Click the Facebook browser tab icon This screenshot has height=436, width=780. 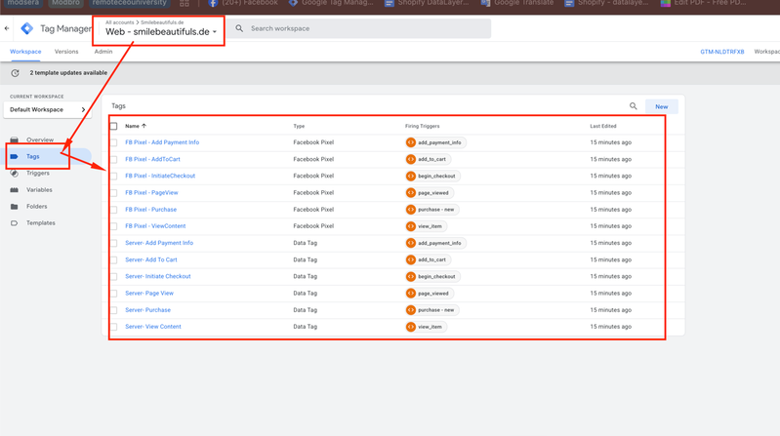(213, 3)
